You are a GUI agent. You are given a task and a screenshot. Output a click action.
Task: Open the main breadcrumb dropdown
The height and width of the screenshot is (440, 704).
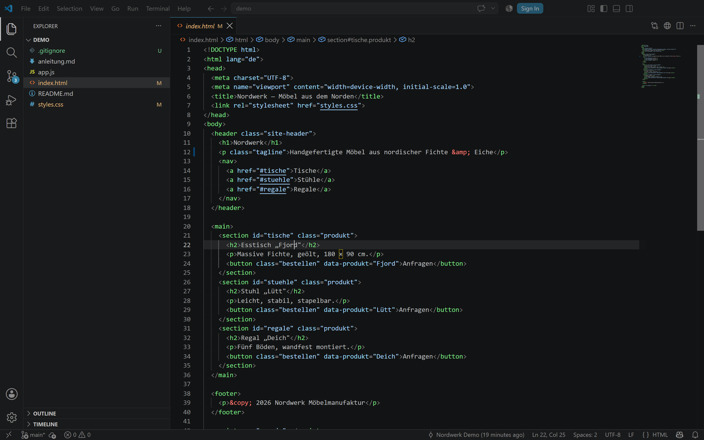click(x=299, y=40)
